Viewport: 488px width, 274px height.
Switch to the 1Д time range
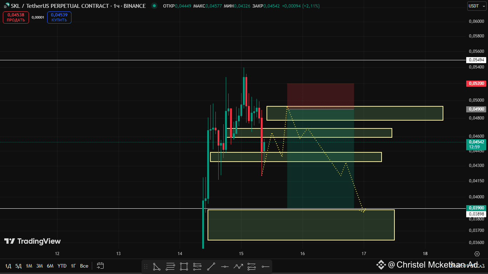coord(8,266)
